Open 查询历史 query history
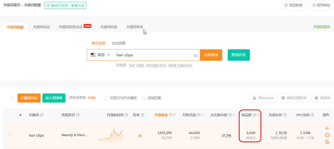334x149 pixels. 239,55
